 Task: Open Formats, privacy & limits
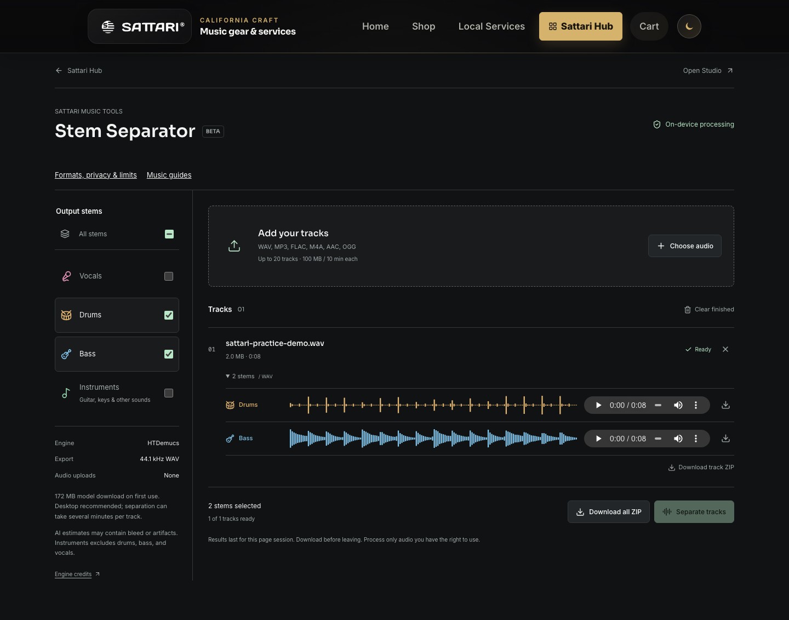[96, 175]
